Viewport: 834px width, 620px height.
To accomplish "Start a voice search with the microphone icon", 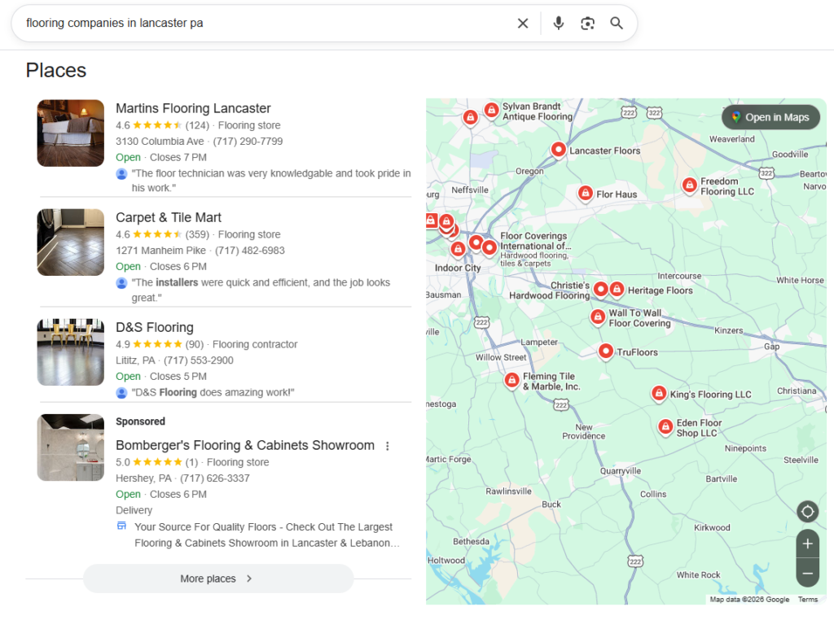I will pos(559,23).
